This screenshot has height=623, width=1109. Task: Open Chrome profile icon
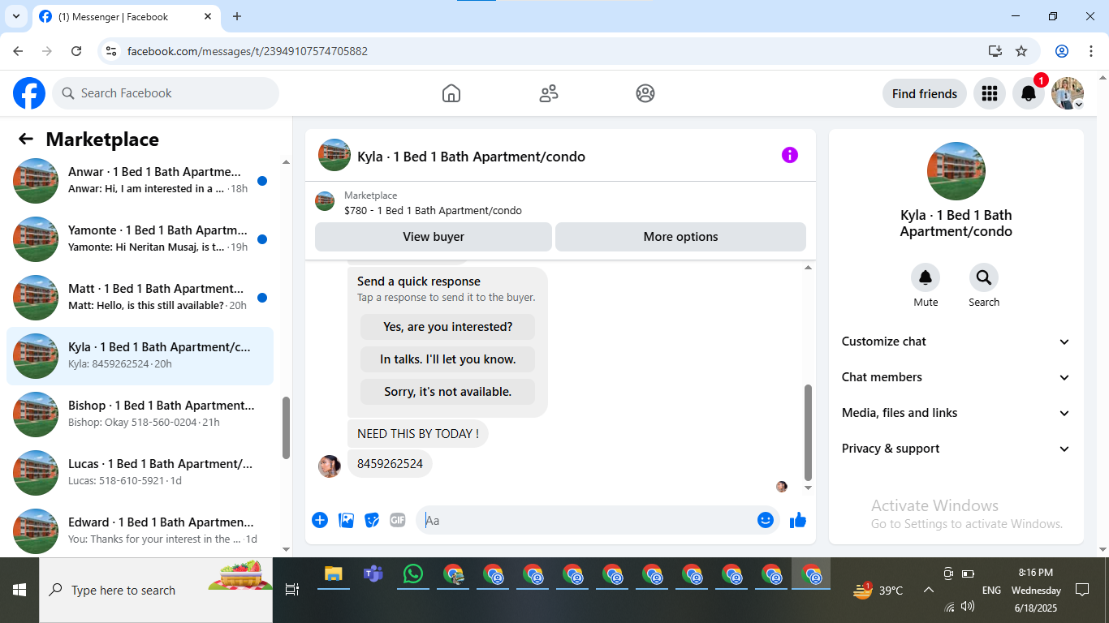pos(1062,51)
